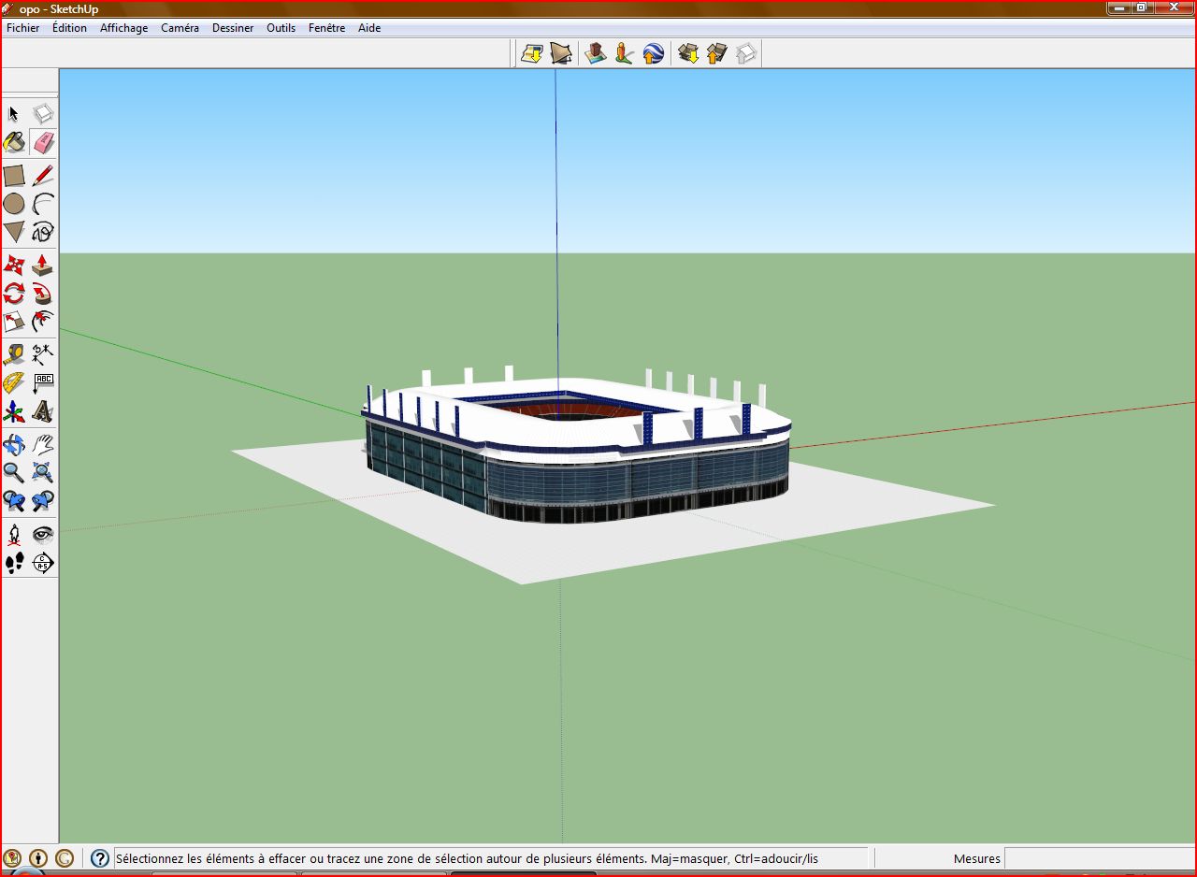The height and width of the screenshot is (877, 1197).
Task: Activate the magnifier Zoom tool
Action: point(14,472)
